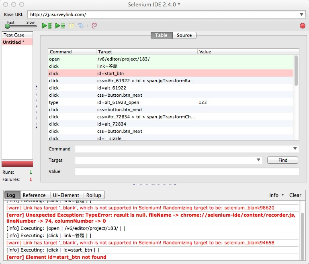Click the Find button
The width and height of the screenshot is (309, 264).
[282, 160]
